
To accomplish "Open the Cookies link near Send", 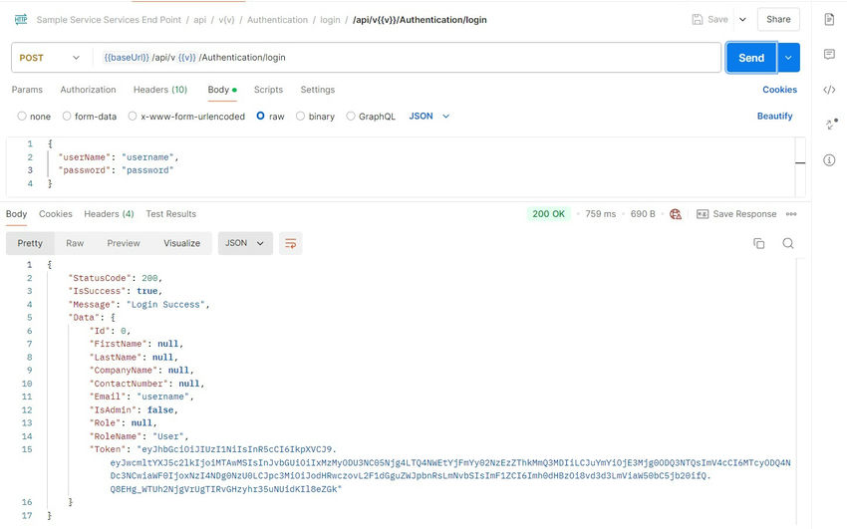I will coord(779,90).
